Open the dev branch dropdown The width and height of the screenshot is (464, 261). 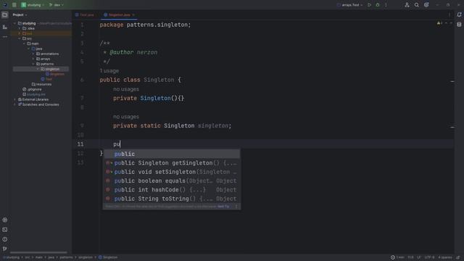coord(57,5)
